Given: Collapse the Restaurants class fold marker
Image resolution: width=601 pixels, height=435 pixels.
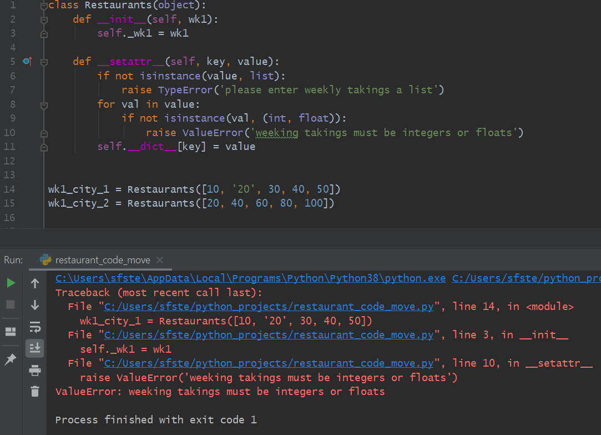Looking at the screenshot, I should click(x=43, y=5).
